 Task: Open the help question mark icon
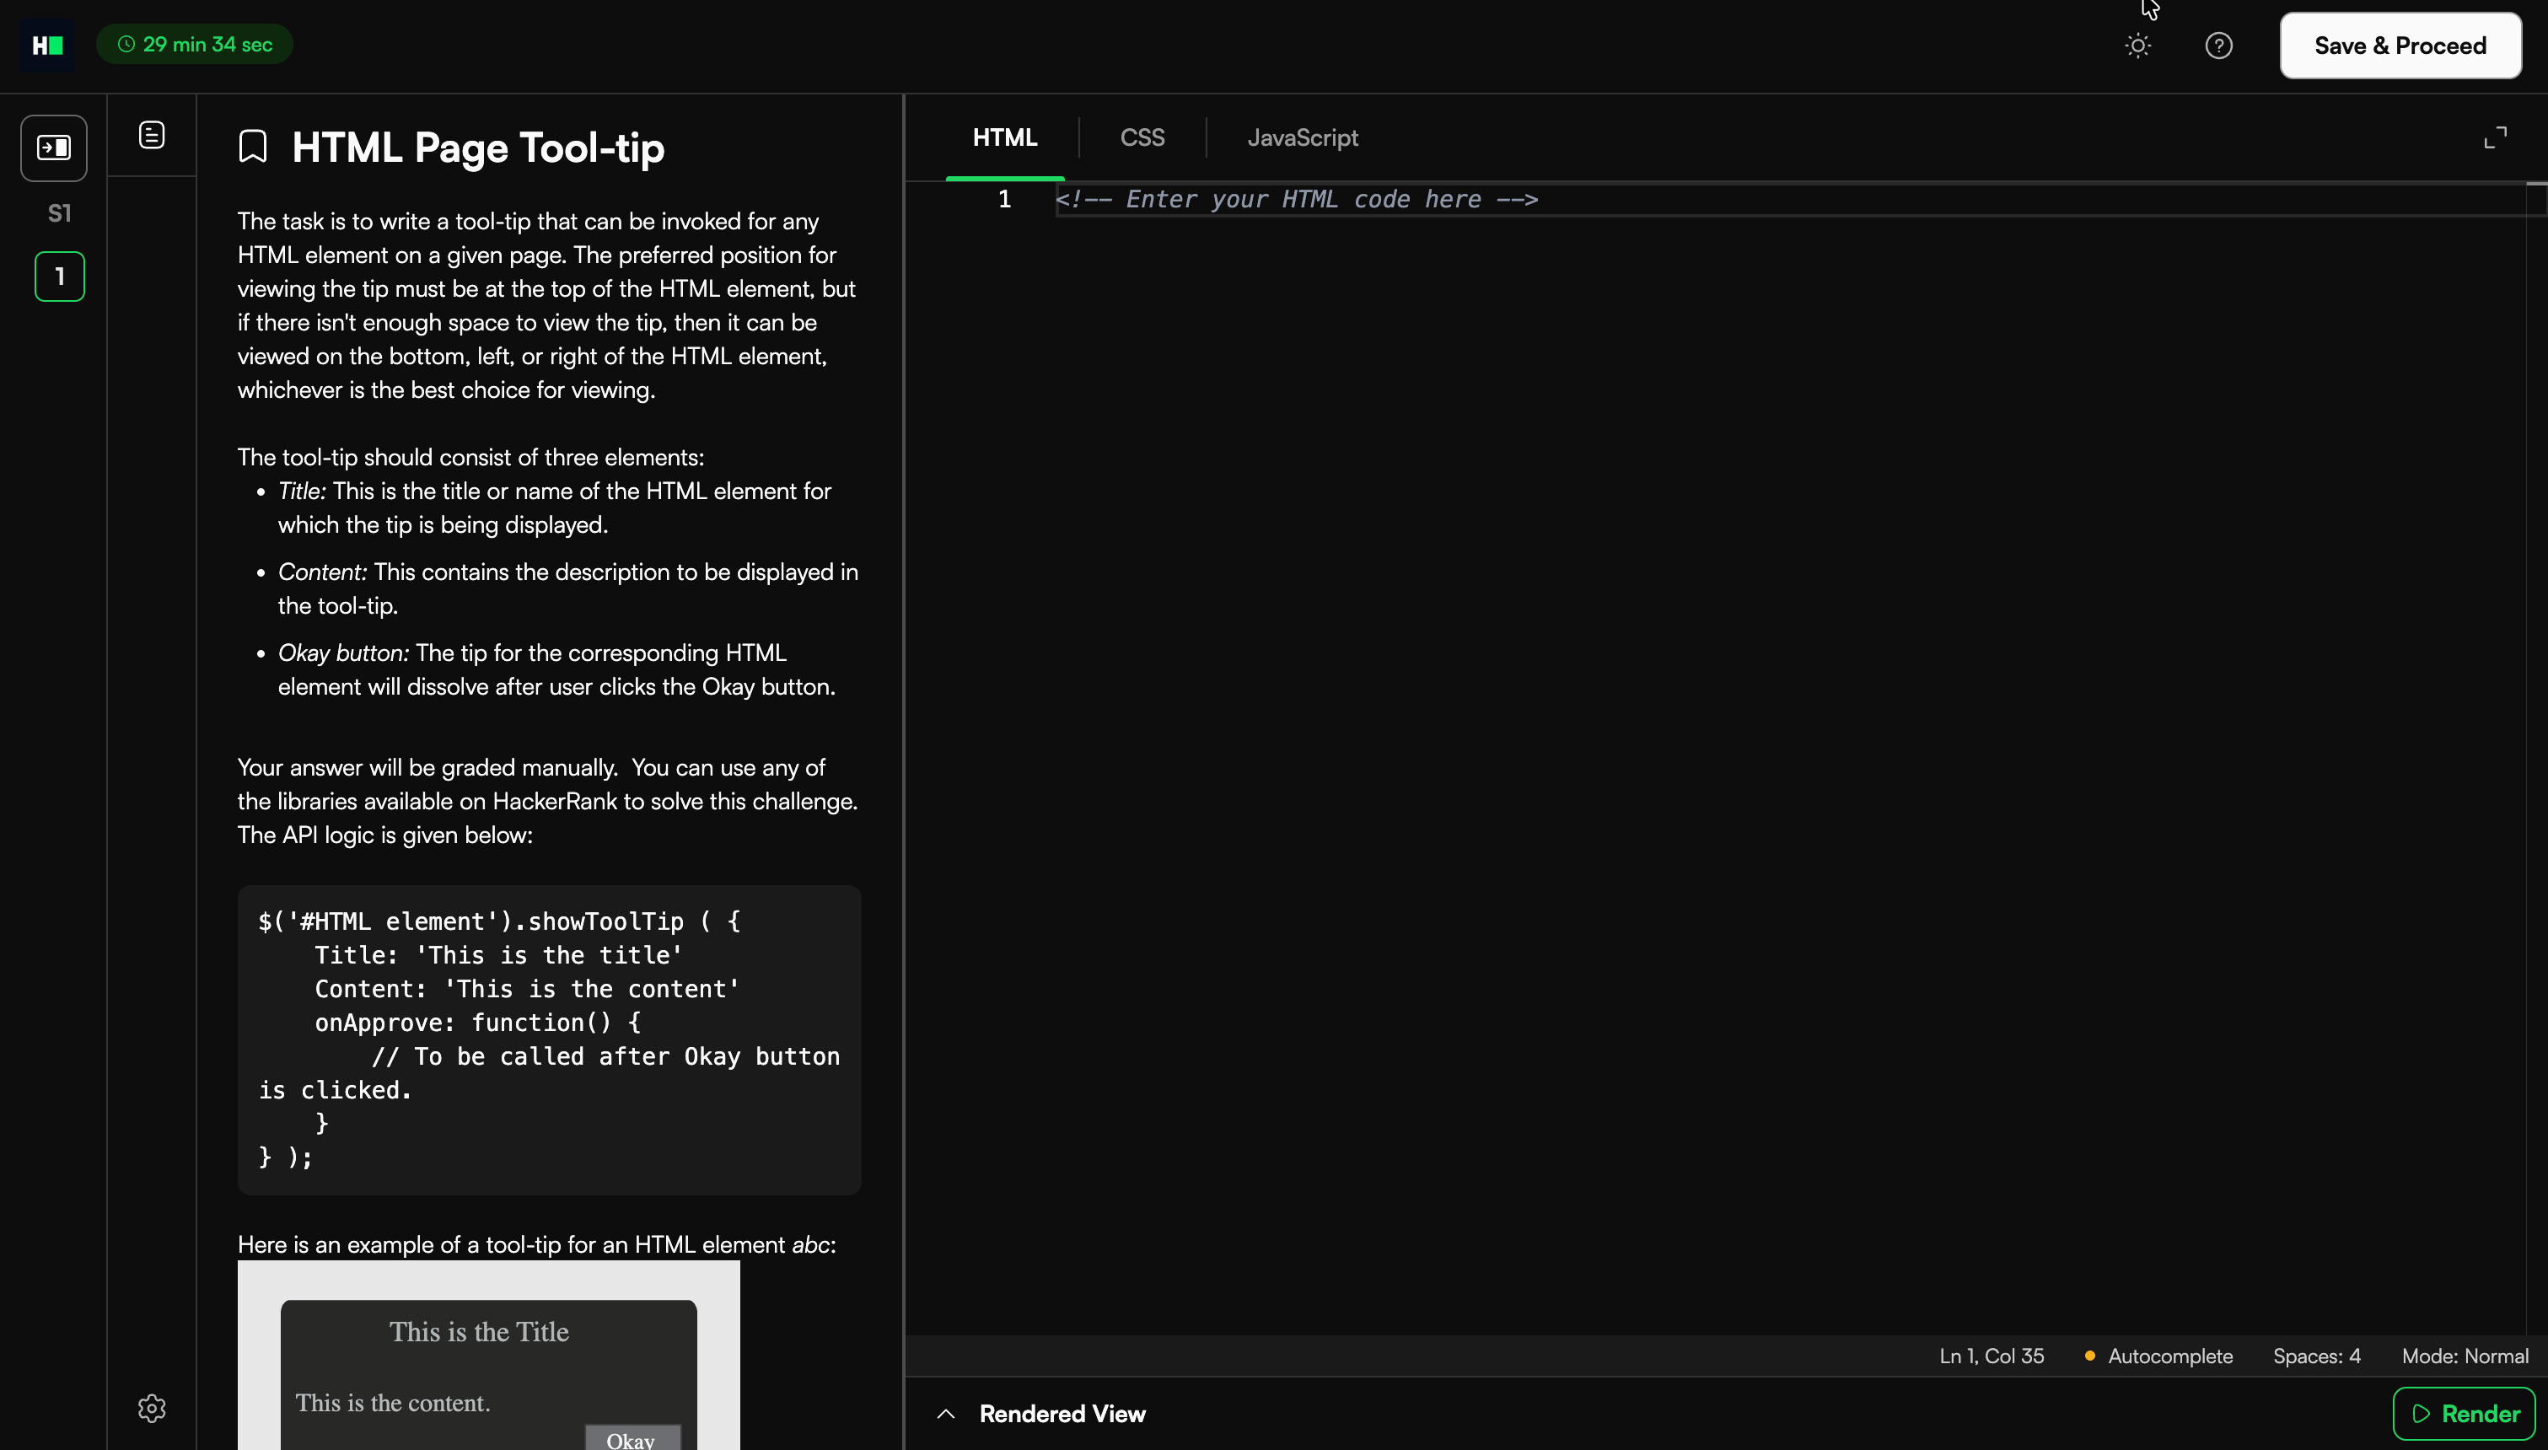click(2217, 46)
